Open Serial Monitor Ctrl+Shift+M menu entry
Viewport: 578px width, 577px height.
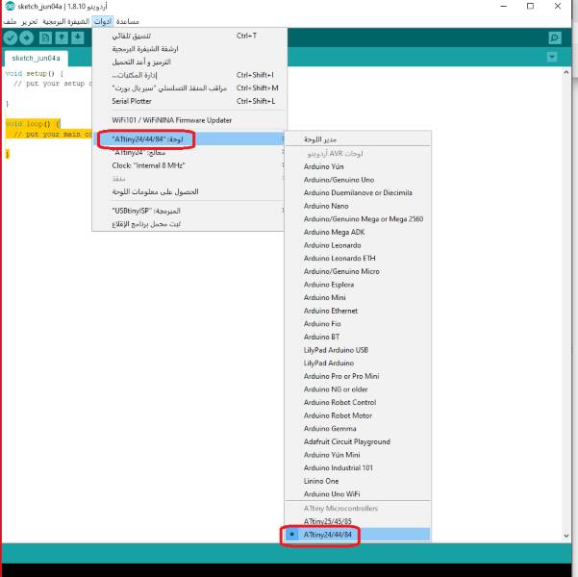click(189, 88)
